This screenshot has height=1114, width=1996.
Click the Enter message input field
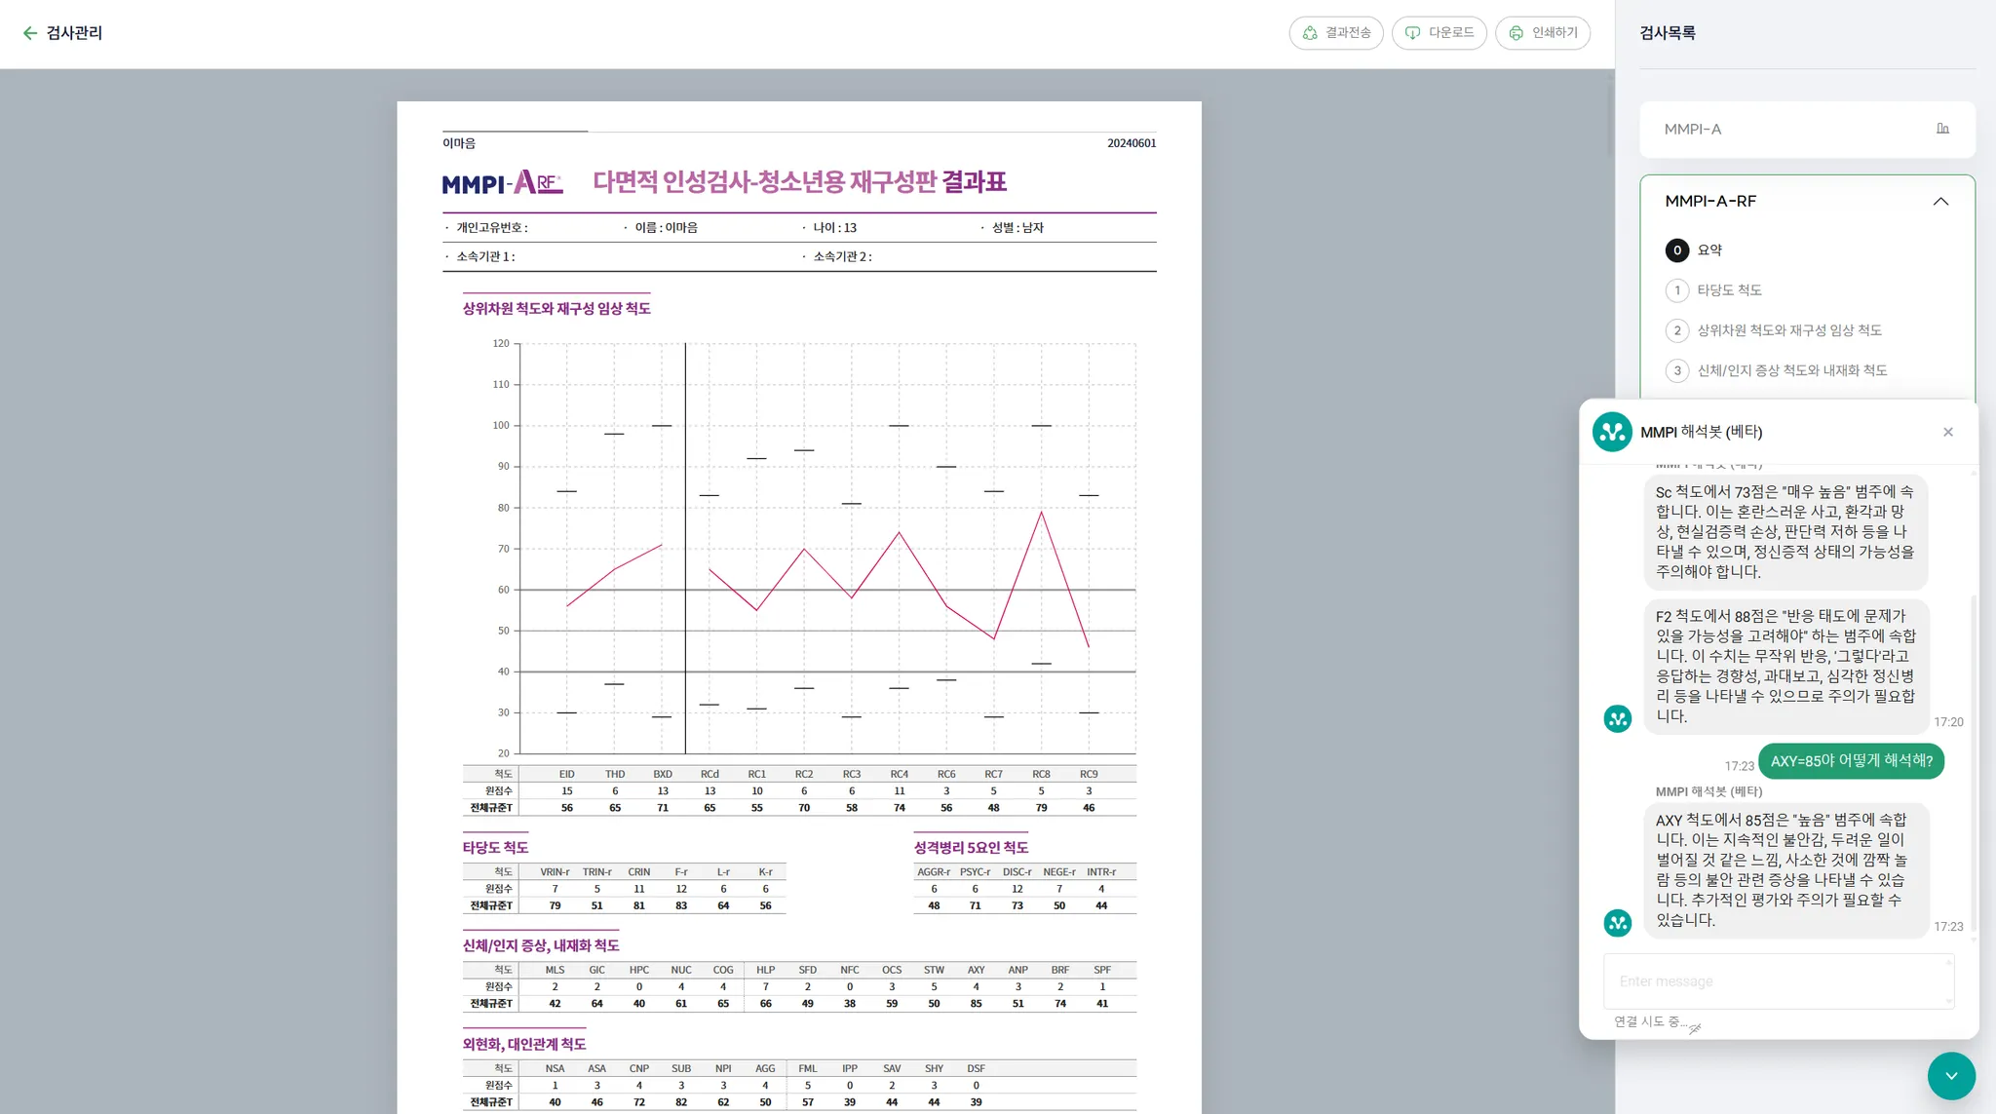click(x=1778, y=981)
